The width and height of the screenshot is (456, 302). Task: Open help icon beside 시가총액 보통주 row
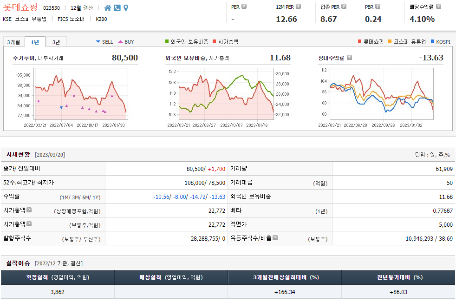click(29, 224)
